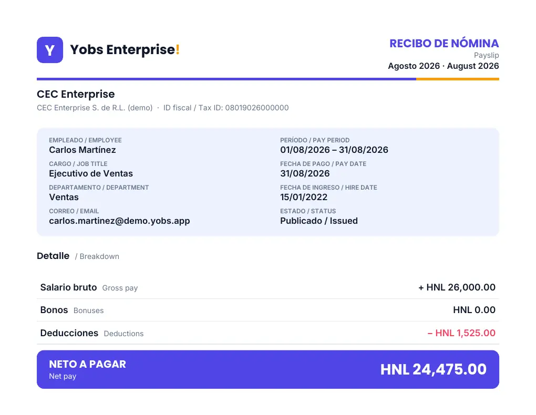Select the gross amount + HNL 26,000.00
536x415 pixels.
pyautogui.click(x=457, y=287)
